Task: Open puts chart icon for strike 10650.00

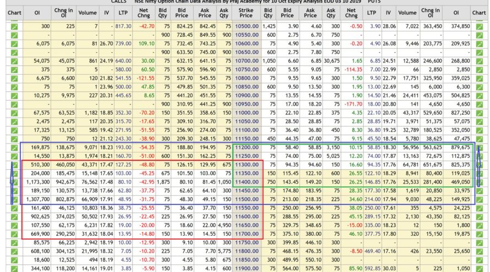Action: tap(479, 52)
